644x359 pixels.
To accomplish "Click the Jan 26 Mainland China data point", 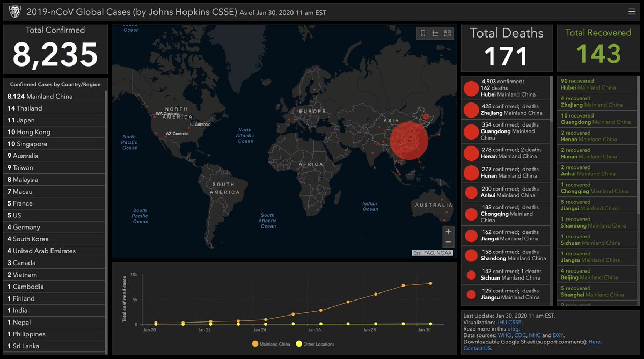I will (x=320, y=310).
